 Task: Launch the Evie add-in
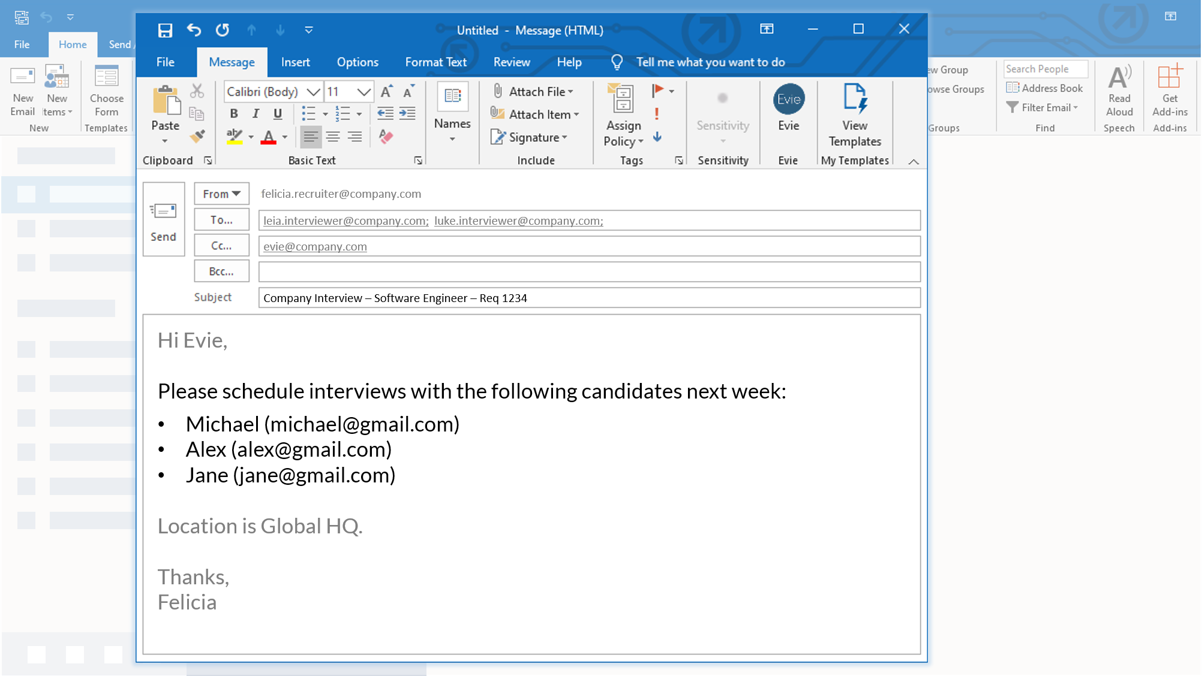(789, 108)
